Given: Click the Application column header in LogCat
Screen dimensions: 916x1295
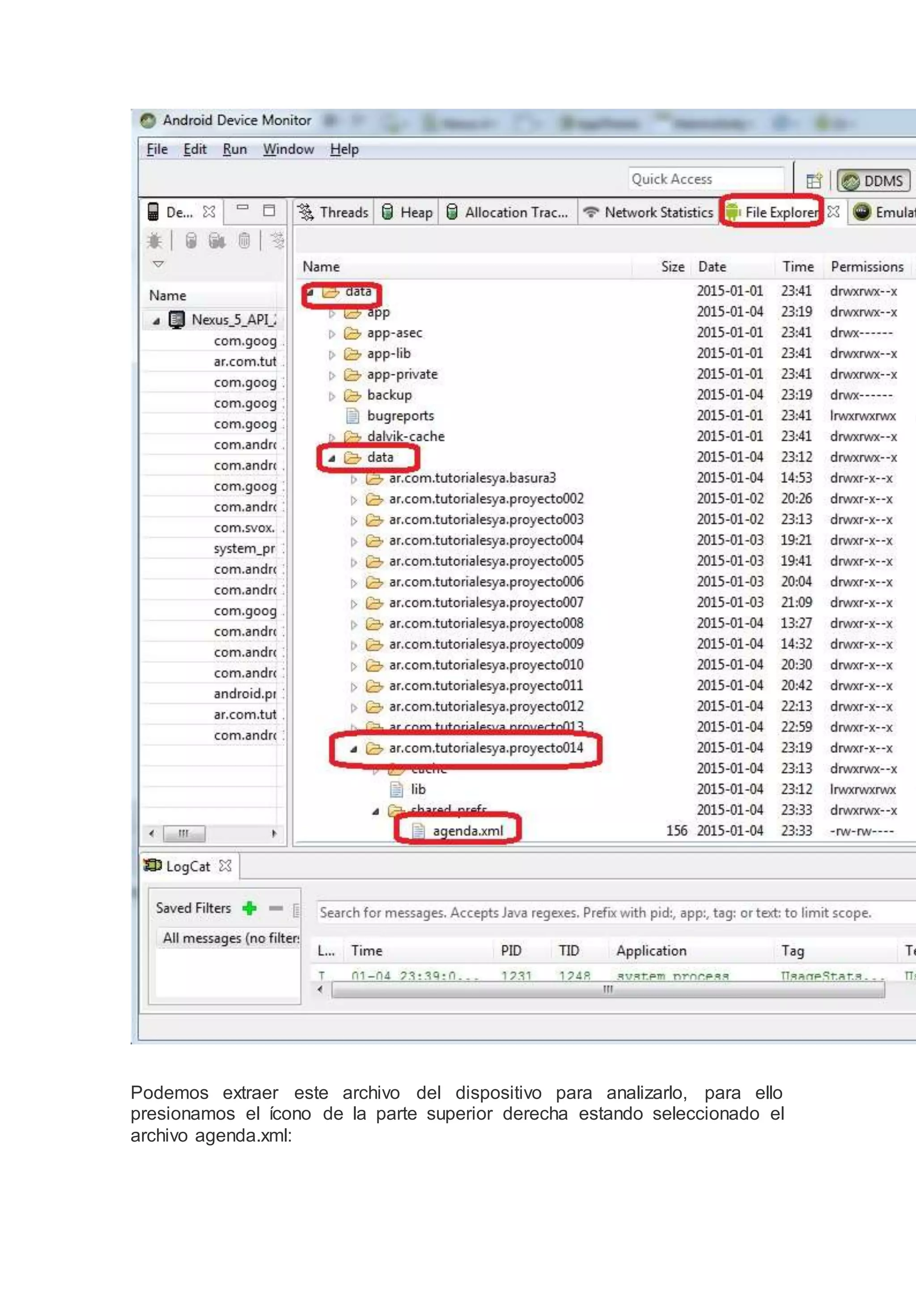Looking at the screenshot, I should (x=652, y=951).
